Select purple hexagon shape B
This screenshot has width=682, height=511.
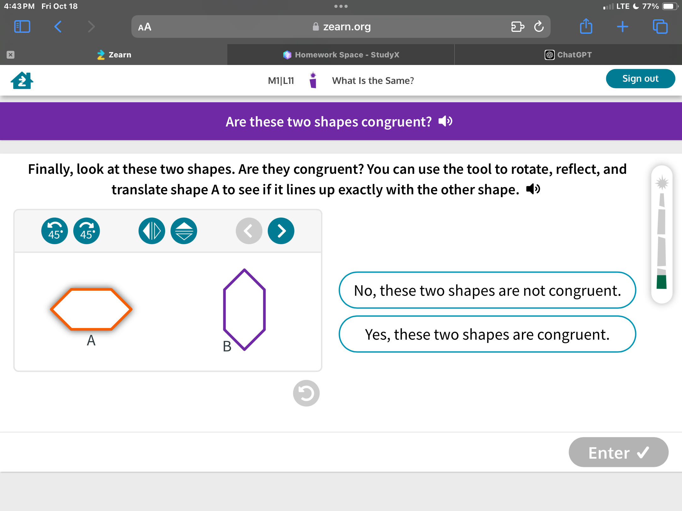[244, 309]
